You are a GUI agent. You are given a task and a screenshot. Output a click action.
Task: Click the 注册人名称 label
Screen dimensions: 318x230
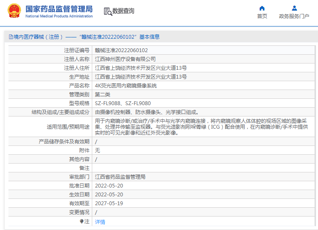coord(77,59)
